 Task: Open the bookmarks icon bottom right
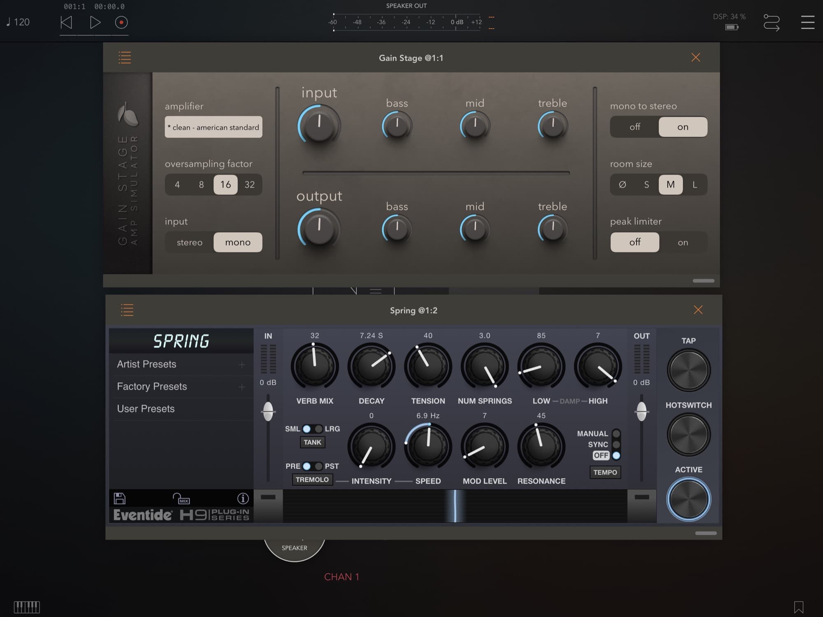pyautogui.click(x=798, y=606)
